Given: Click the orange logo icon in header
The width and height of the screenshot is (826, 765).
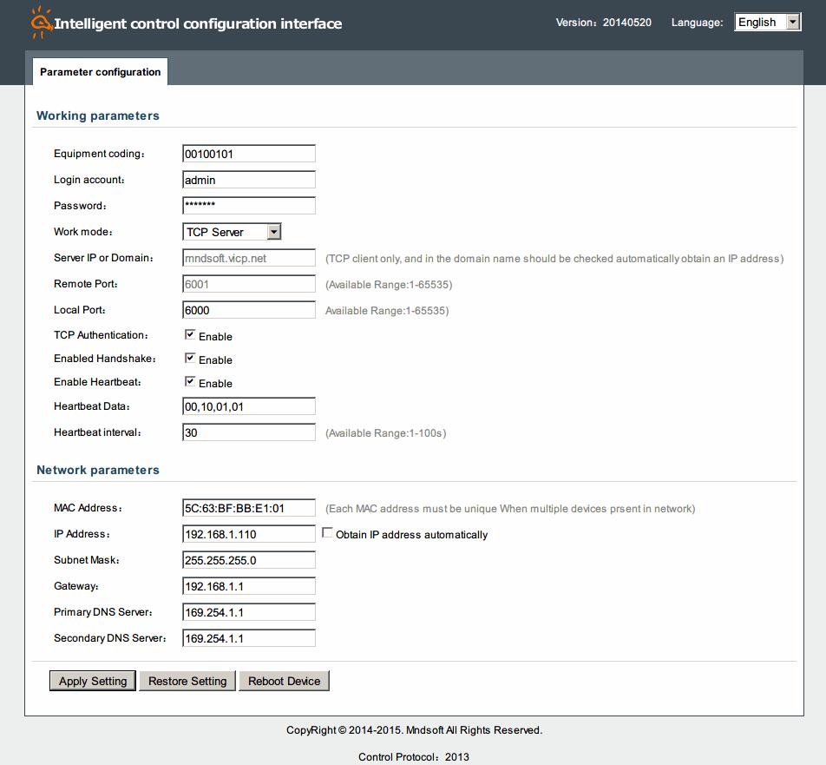Looking at the screenshot, I should point(41,23).
